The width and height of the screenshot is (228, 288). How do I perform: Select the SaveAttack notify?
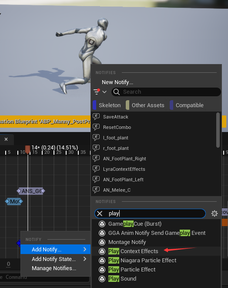point(154,117)
